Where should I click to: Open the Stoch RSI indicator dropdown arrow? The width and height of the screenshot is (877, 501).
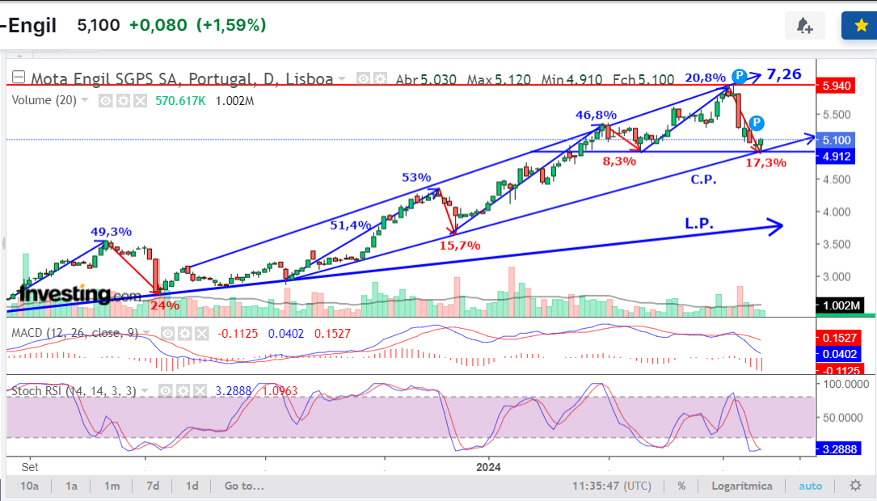click(x=145, y=391)
